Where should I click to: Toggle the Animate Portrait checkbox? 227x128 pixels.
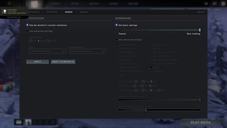point(118,44)
